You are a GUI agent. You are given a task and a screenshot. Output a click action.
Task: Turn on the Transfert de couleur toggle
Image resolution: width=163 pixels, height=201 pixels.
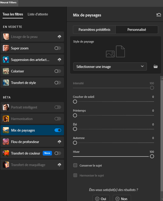pos(58,153)
